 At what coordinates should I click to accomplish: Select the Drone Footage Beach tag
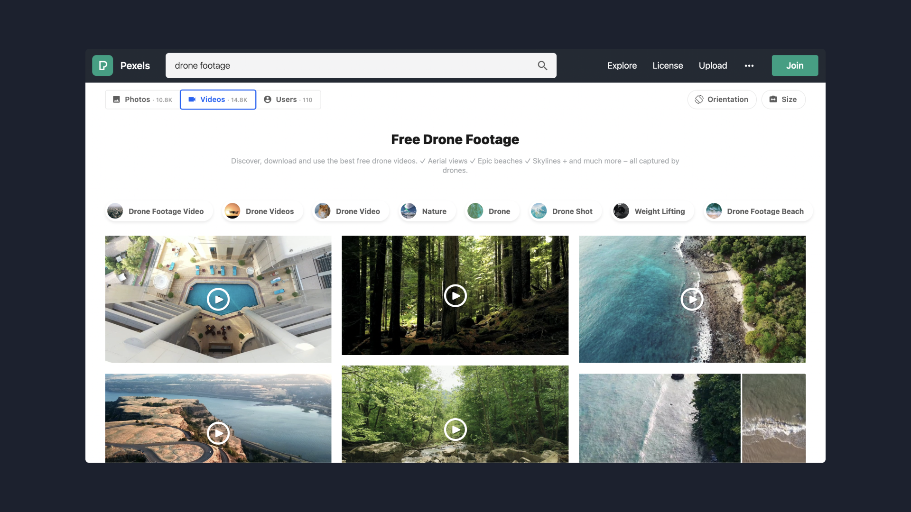(x=758, y=211)
